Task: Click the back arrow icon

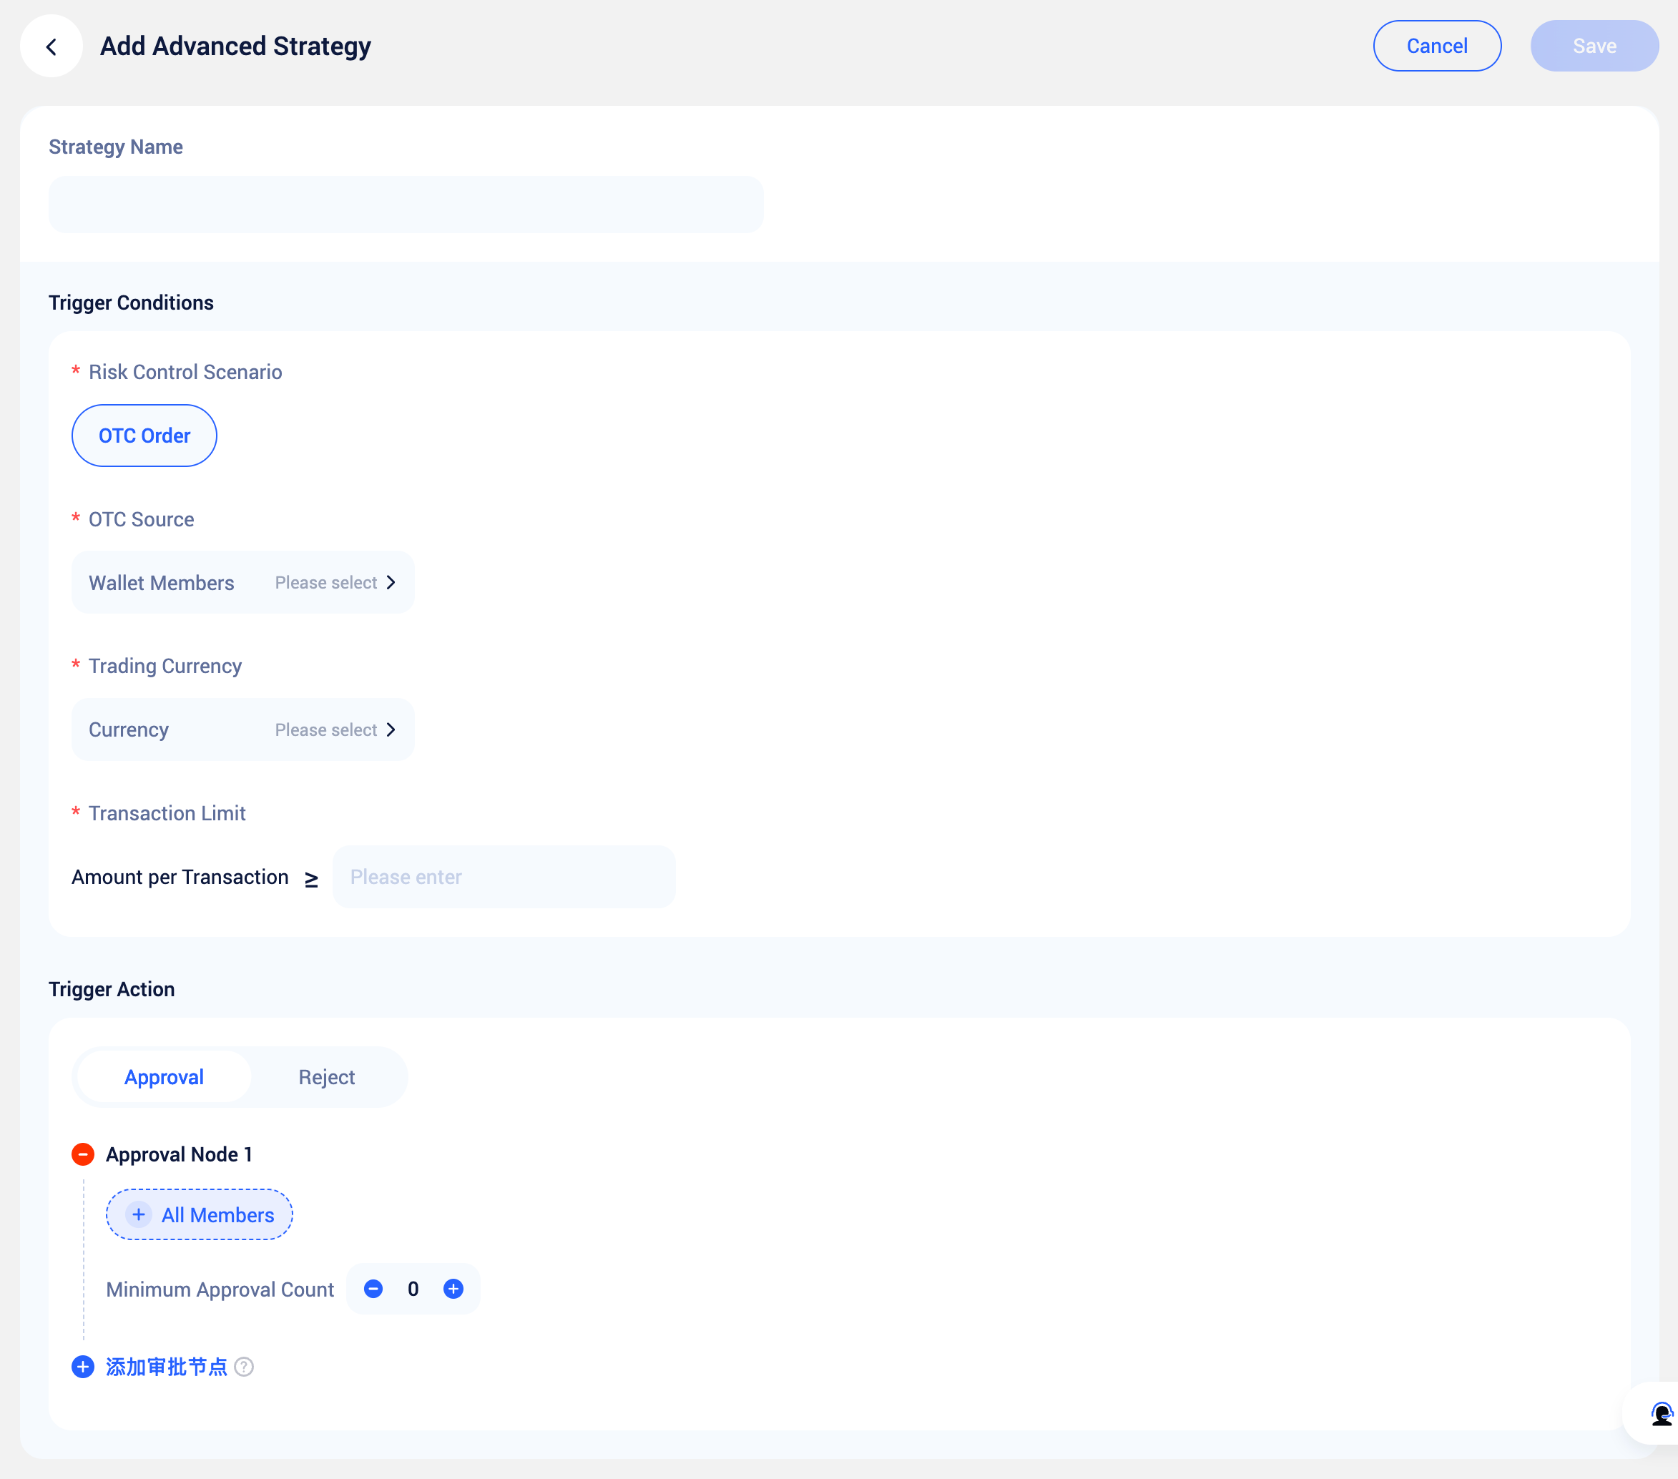Action: coord(51,46)
